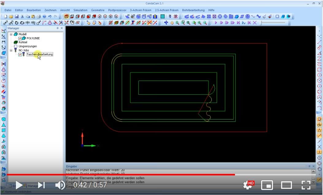Select the line draw tool in right toolbar

click(319, 42)
